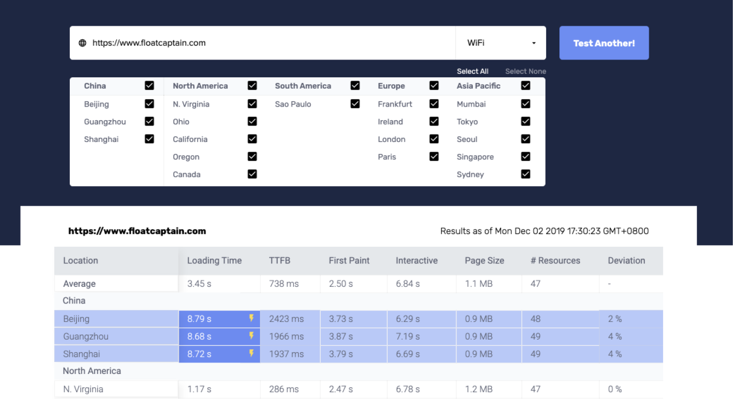Open the WiFi connection dropdown

pos(501,43)
